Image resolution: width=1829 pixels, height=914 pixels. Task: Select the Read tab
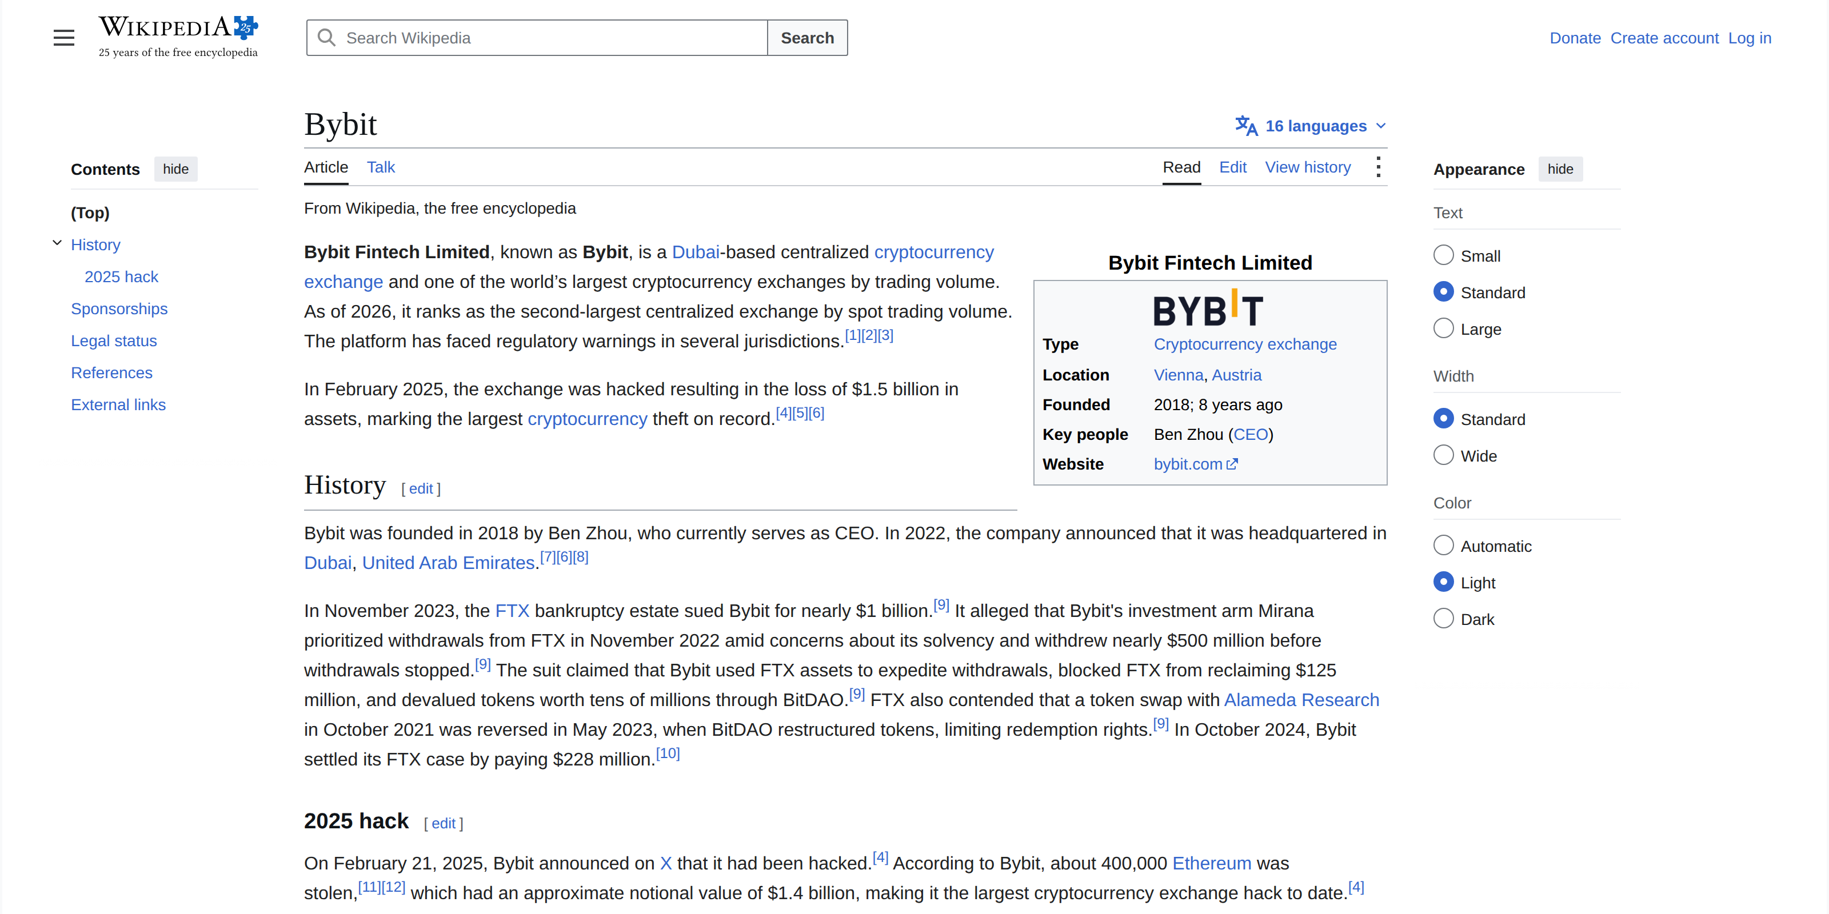pyautogui.click(x=1181, y=167)
